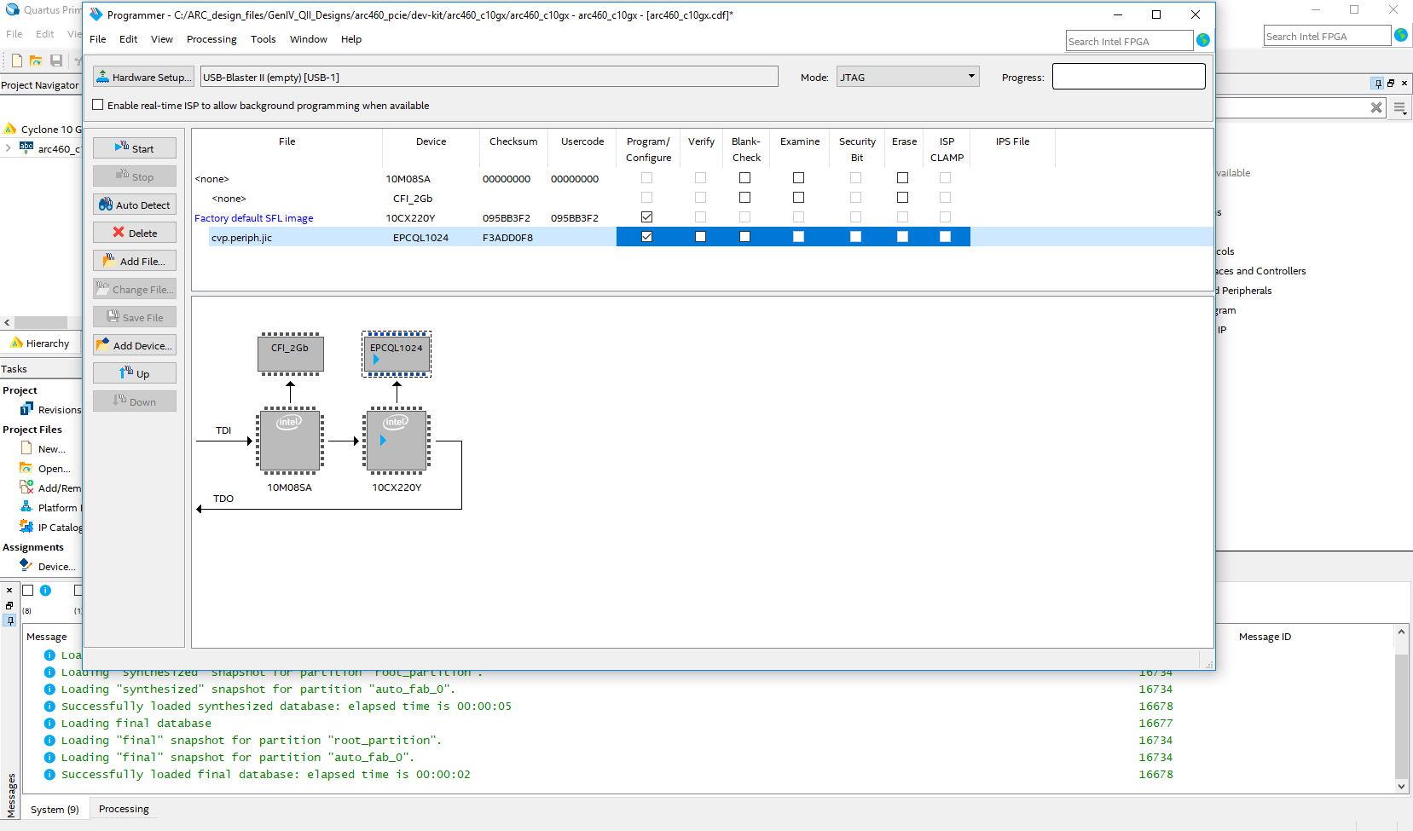Toggle Erase checkbox for 10M08SA row
The image size is (1413, 831).
[902, 178]
